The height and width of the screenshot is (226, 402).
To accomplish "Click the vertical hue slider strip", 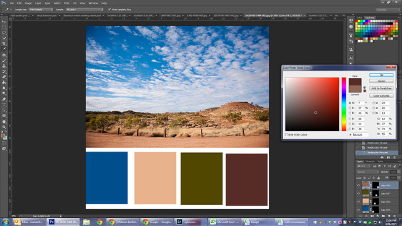I will tap(344, 104).
